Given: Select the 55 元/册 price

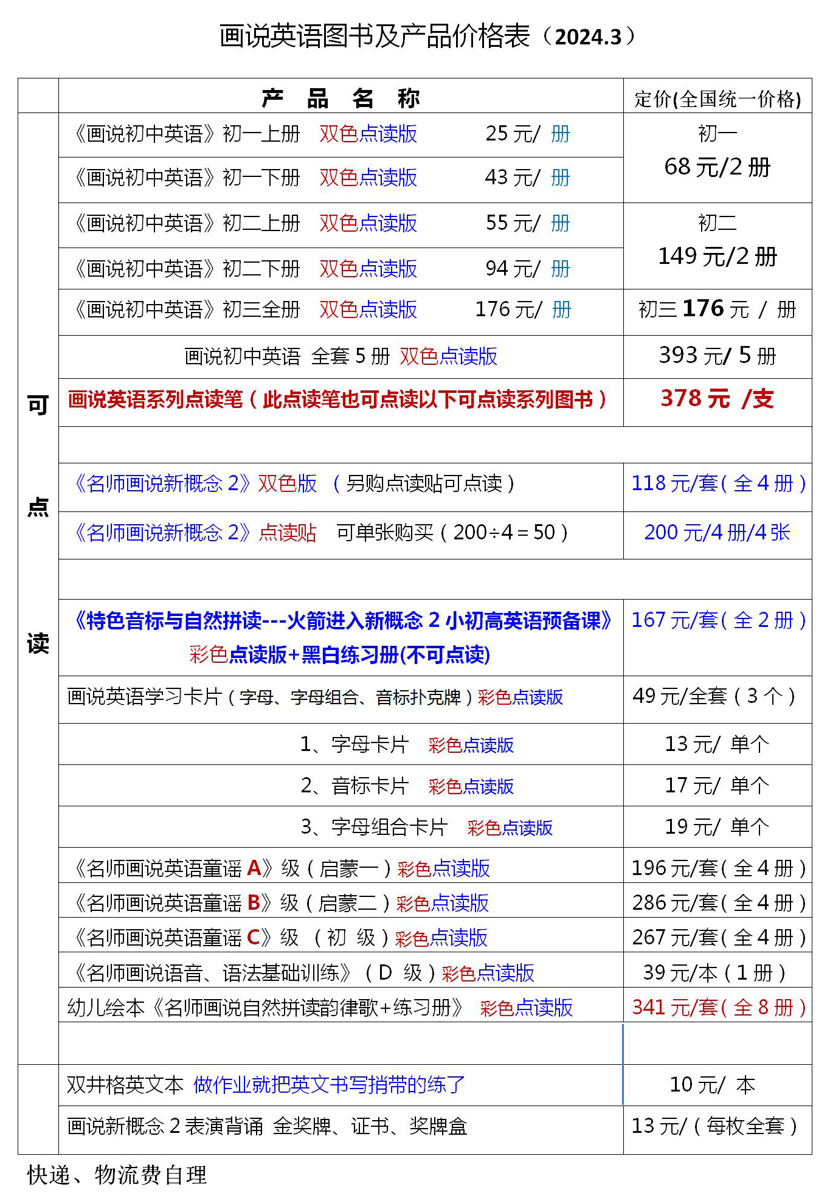Looking at the screenshot, I should coord(528,223).
